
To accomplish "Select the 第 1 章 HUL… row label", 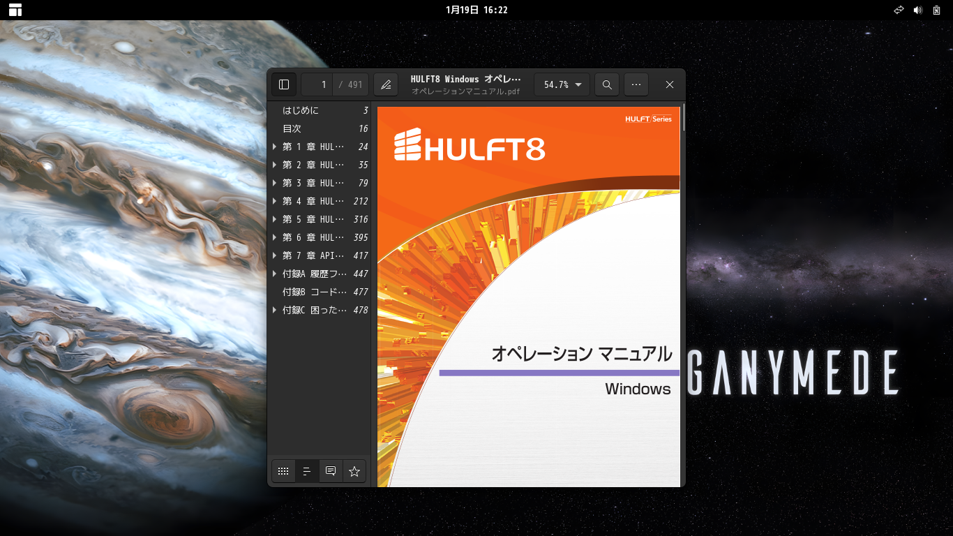I will pyautogui.click(x=313, y=147).
